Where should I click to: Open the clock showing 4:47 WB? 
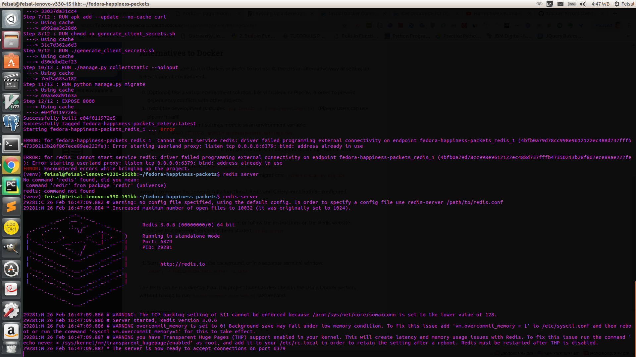click(x=601, y=4)
